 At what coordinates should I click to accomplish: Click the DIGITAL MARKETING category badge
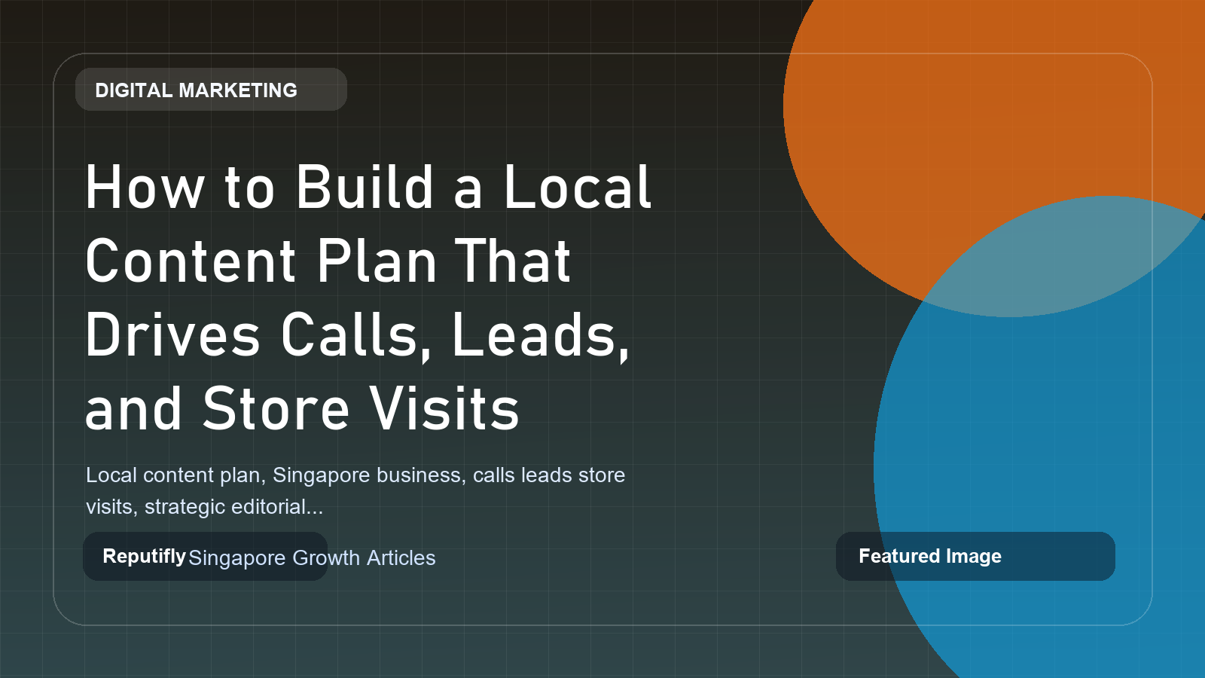(x=211, y=90)
